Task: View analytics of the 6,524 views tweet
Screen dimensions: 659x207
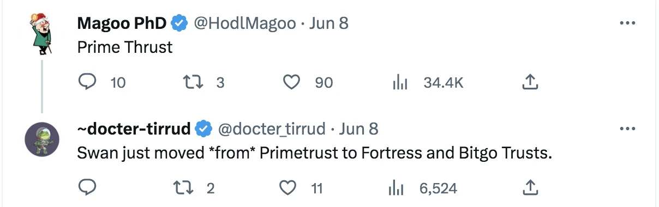Action: coord(395,188)
